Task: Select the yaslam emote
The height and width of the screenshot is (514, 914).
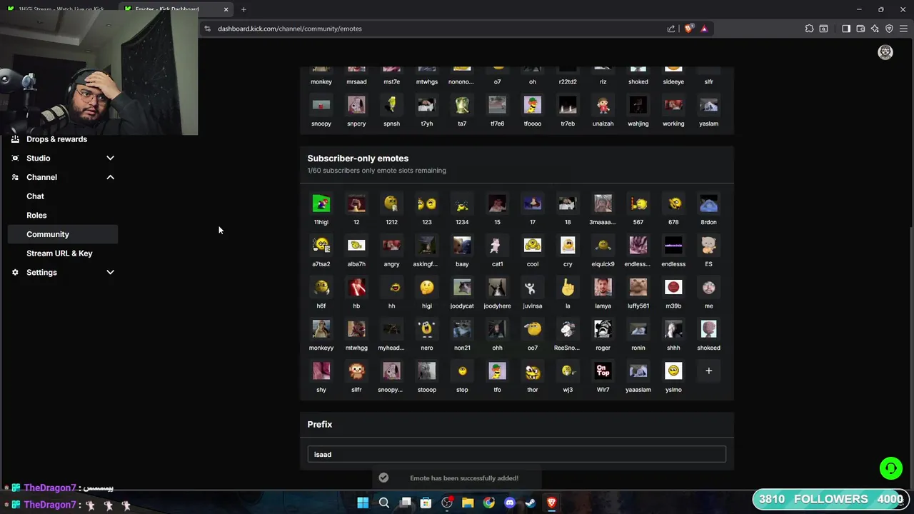Action: coord(708,106)
